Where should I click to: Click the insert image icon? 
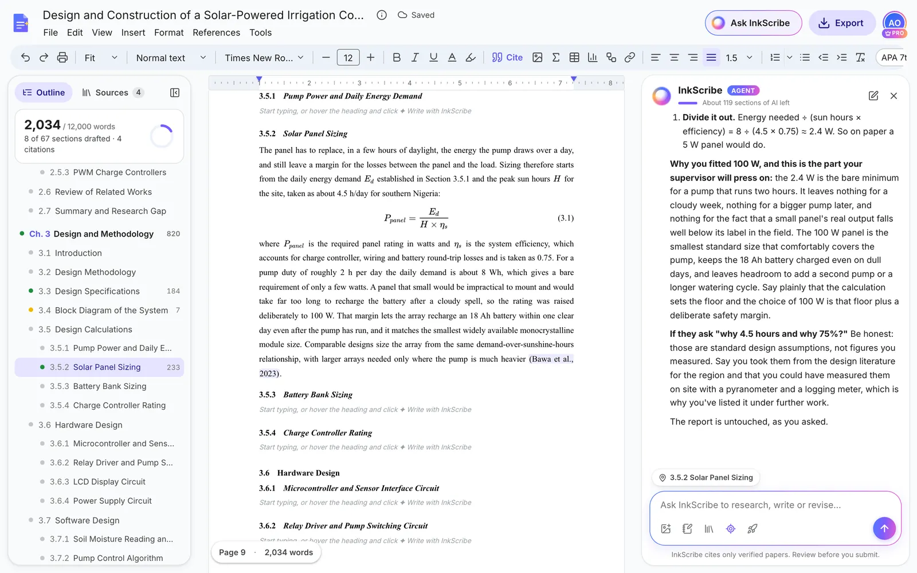click(x=537, y=57)
